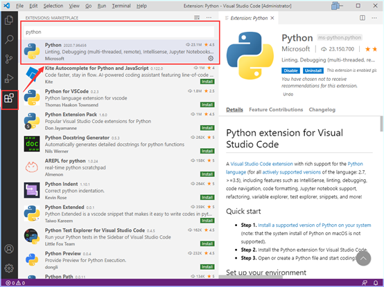Select Python by Microsoft in results list
The height and width of the screenshot is (287, 384).
point(119,52)
